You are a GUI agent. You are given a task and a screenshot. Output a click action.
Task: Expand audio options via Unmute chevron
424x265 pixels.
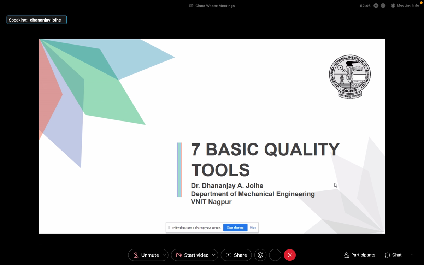click(164, 255)
